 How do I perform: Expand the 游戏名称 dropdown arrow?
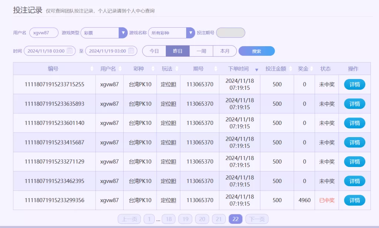(x=191, y=33)
